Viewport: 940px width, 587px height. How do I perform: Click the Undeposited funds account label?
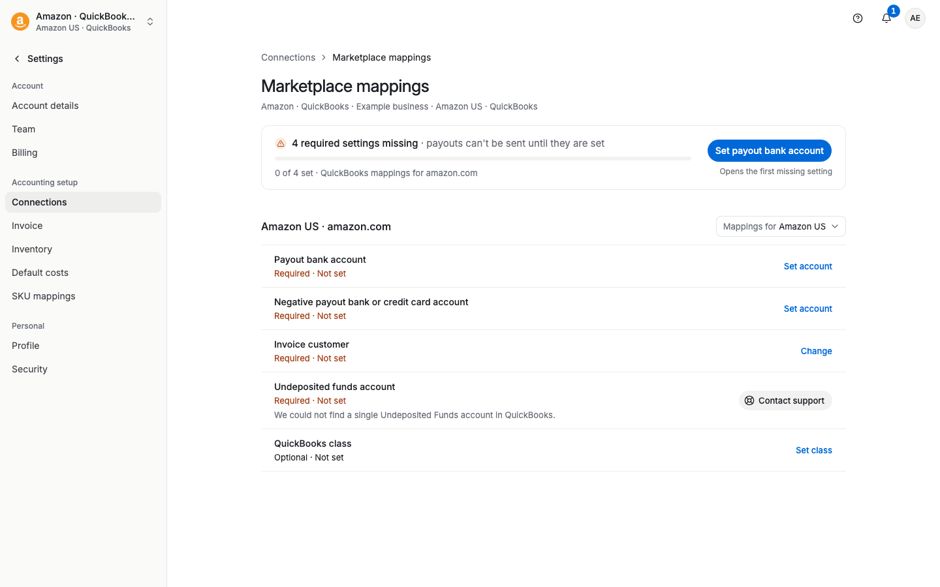coord(334,387)
